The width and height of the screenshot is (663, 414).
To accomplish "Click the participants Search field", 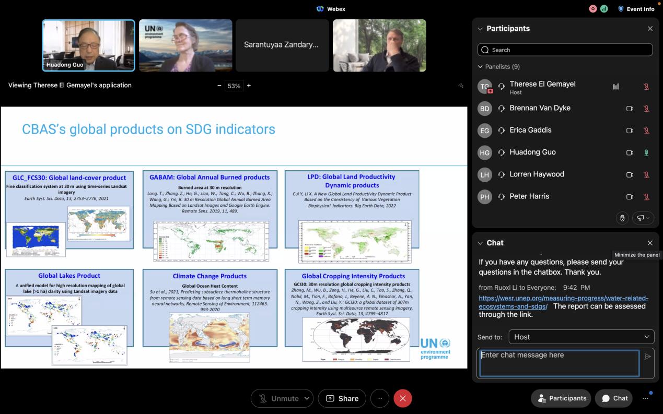I will [565, 50].
